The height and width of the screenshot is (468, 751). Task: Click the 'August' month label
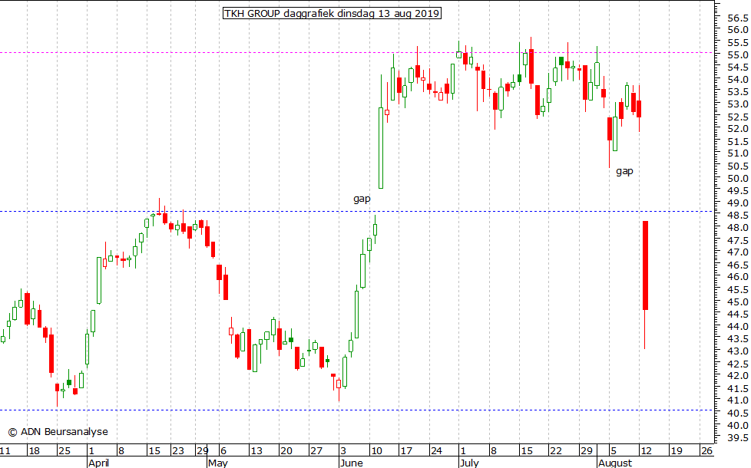[615, 463]
